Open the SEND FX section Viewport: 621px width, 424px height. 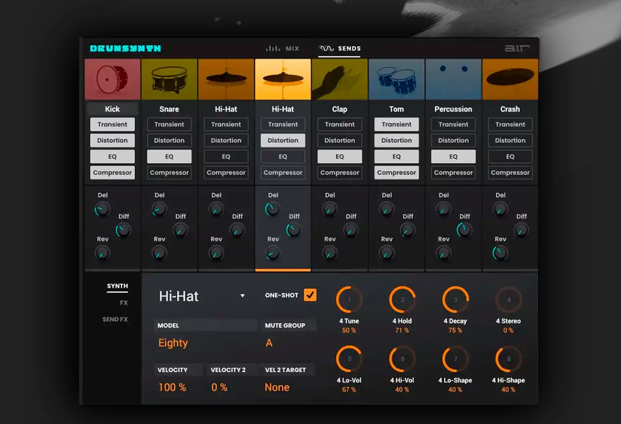(x=115, y=319)
